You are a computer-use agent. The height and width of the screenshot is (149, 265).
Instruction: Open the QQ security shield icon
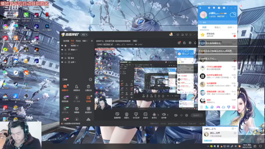pyautogui.click(x=229, y=107)
